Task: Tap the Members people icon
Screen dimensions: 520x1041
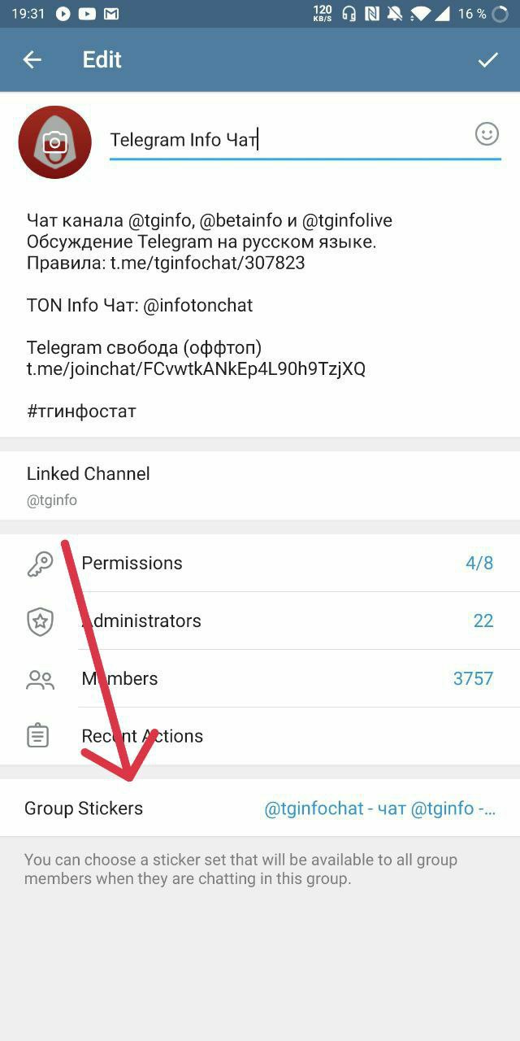Action: tap(40, 679)
